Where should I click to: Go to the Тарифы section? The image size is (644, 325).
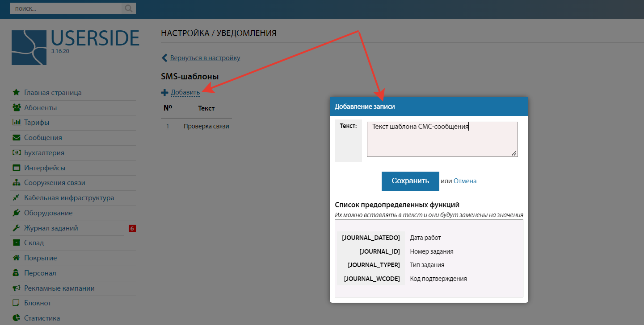click(x=37, y=122)
